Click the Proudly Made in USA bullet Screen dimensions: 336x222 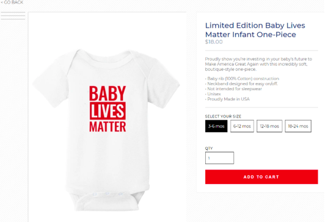point(227,99)
